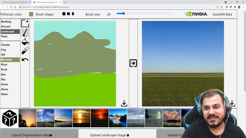Choose the gray overcast sea style thumbnail

[136, 118]
